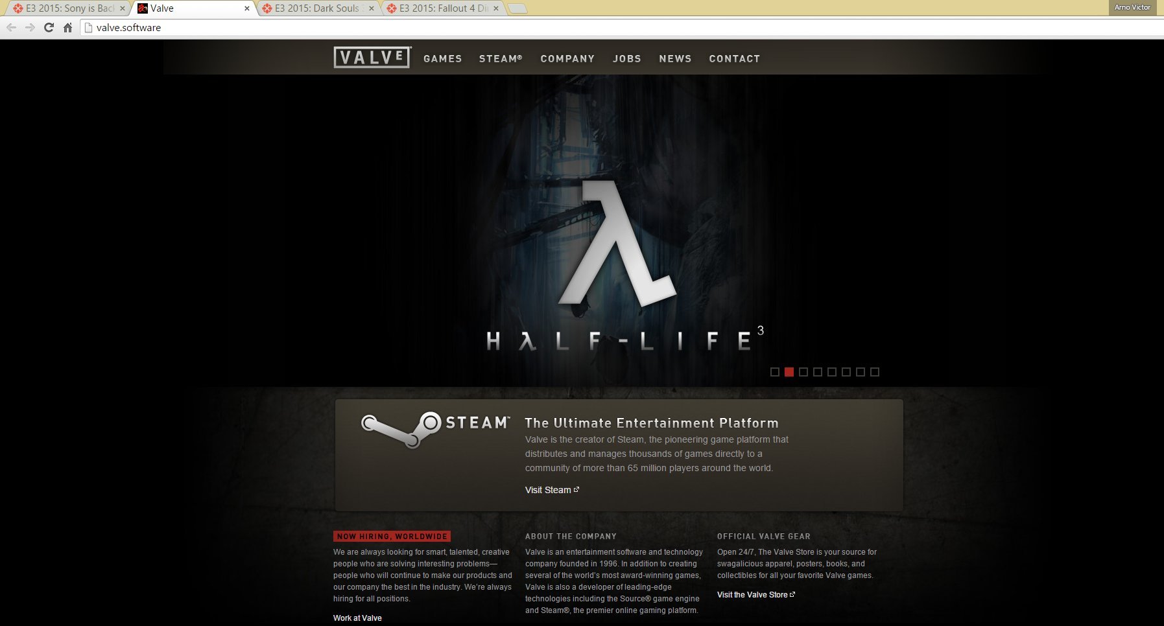Viewport: 1164px width, 626px height.
Task: Select the Valve browser tab
Action: pos(194,8)
